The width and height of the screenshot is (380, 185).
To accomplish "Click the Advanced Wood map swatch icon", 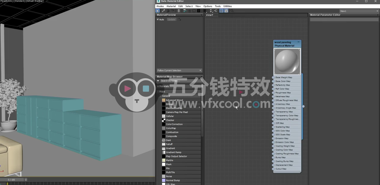I will point(164,100).
